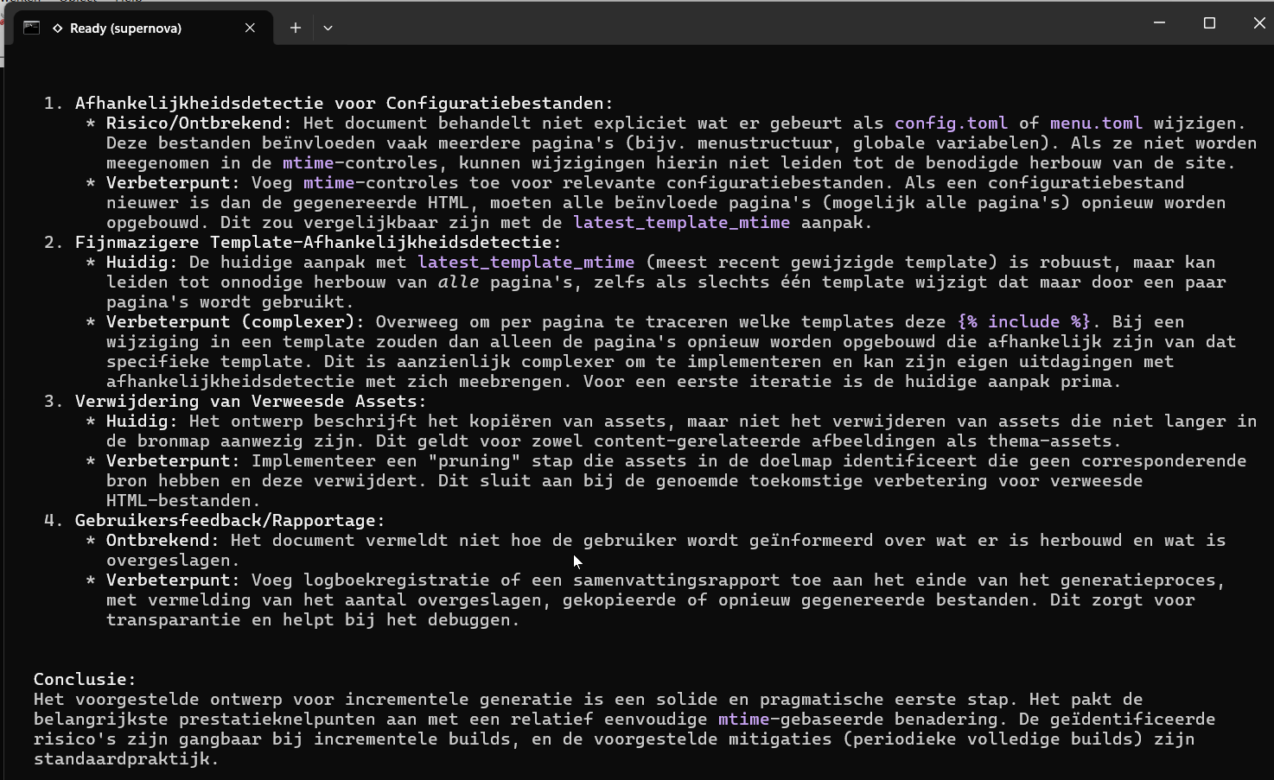The height and width of the screenshot is (780, 1274).
Task: Click latest_template_mtime in section 2's Huidig bullet
Action: (x=526, y=263)
